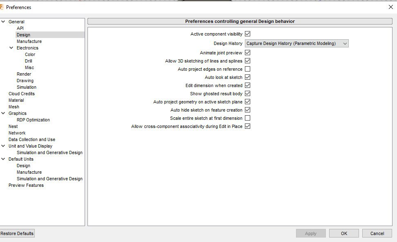Open Graphics preferences

point(18,113)
